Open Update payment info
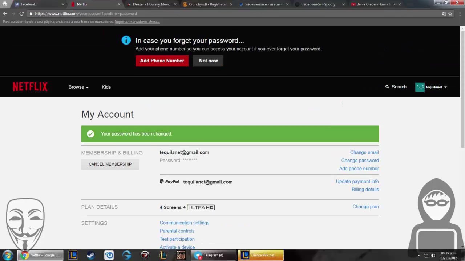The image size is (465, 261). point(357,181)
